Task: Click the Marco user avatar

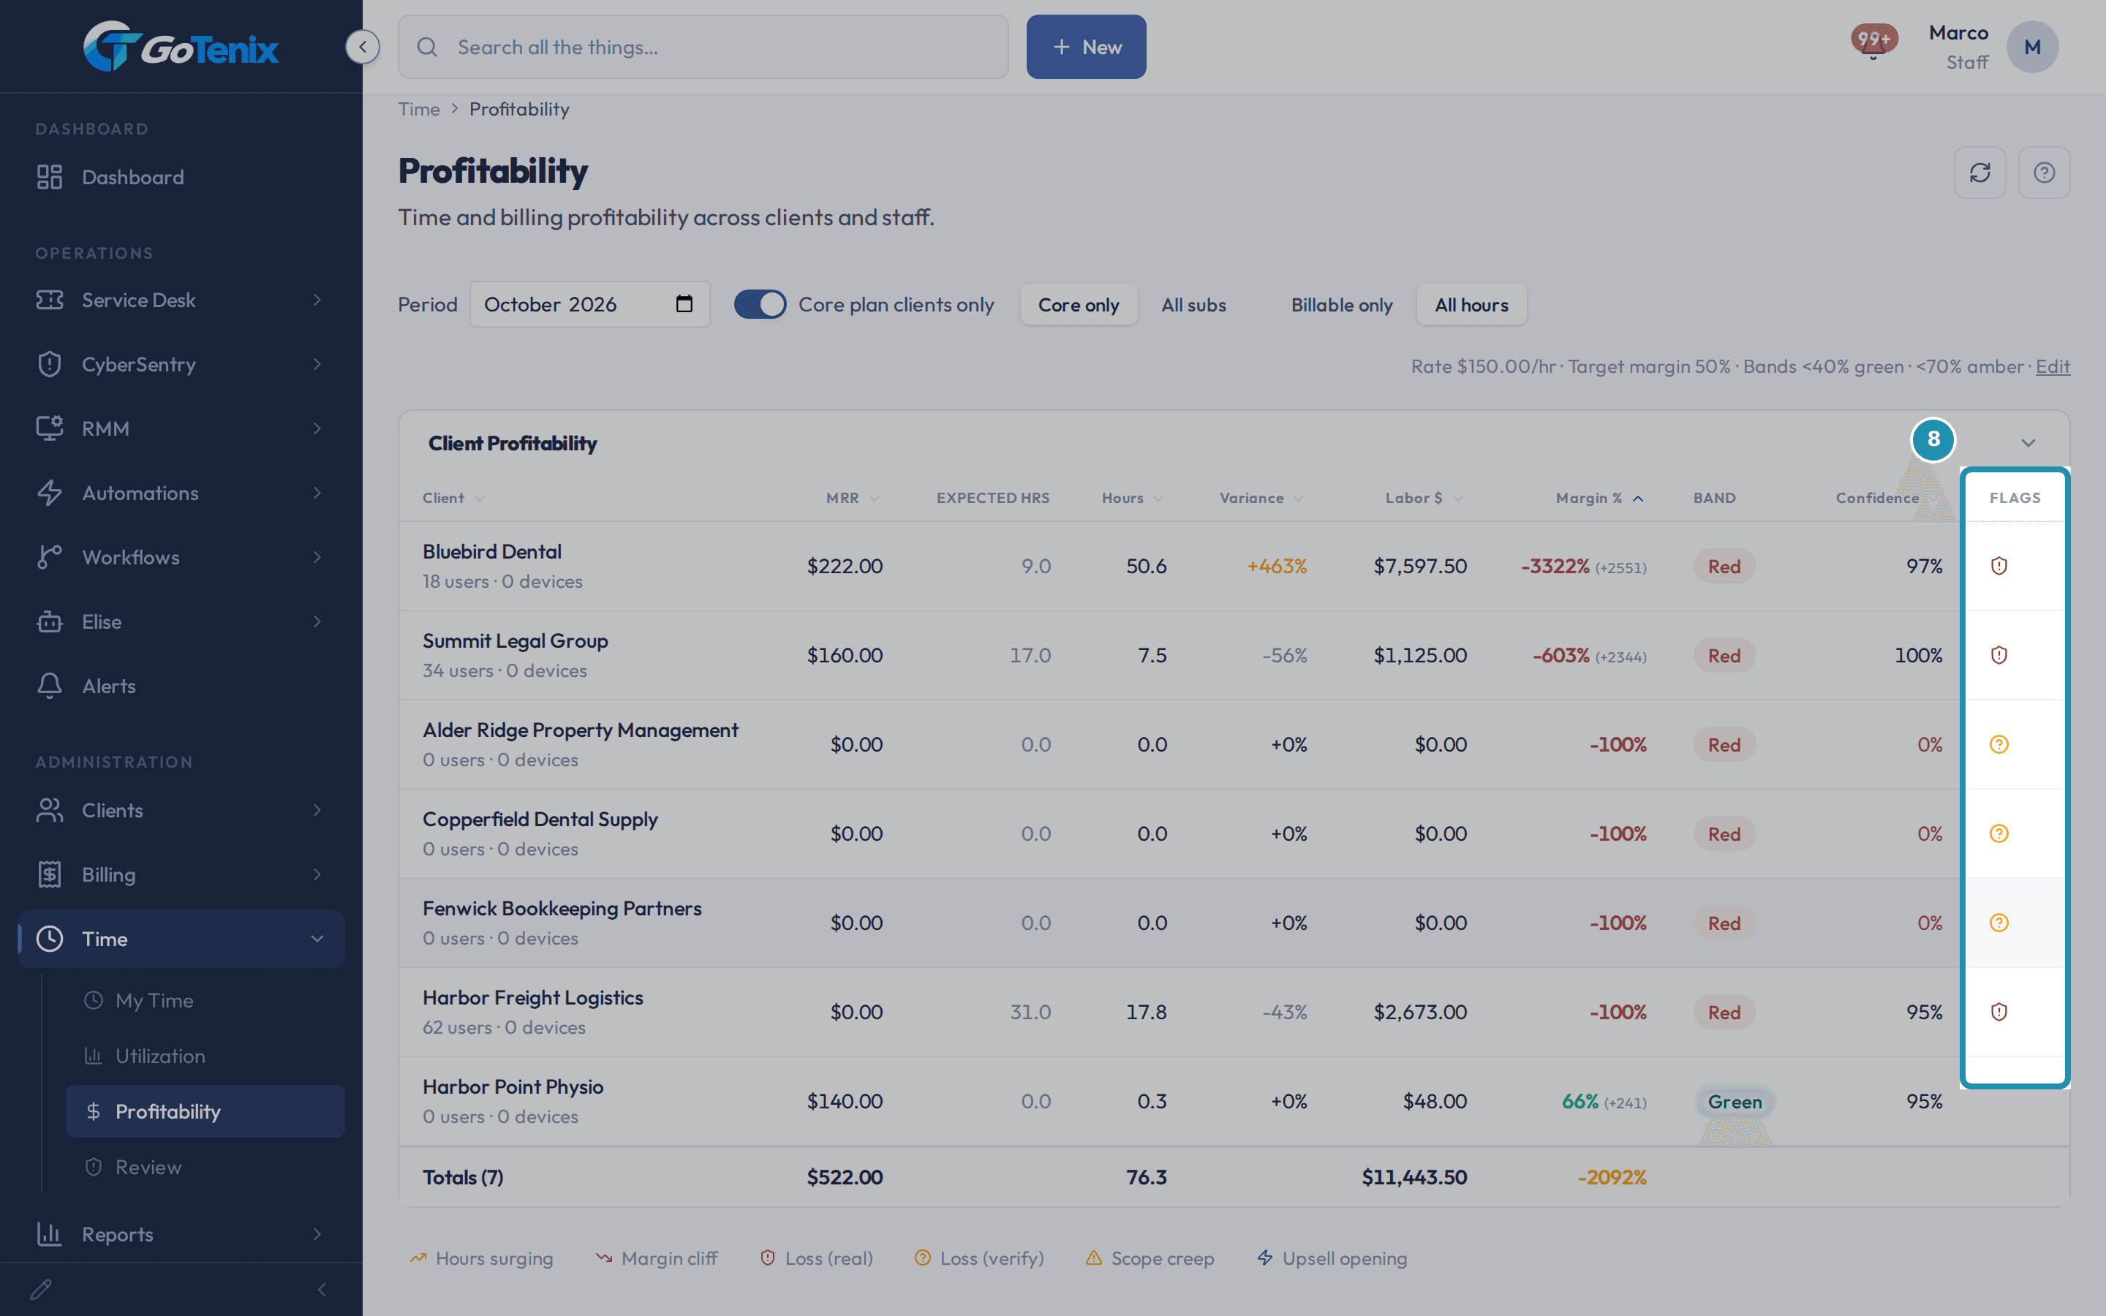Action: [x=2032, y=47]
